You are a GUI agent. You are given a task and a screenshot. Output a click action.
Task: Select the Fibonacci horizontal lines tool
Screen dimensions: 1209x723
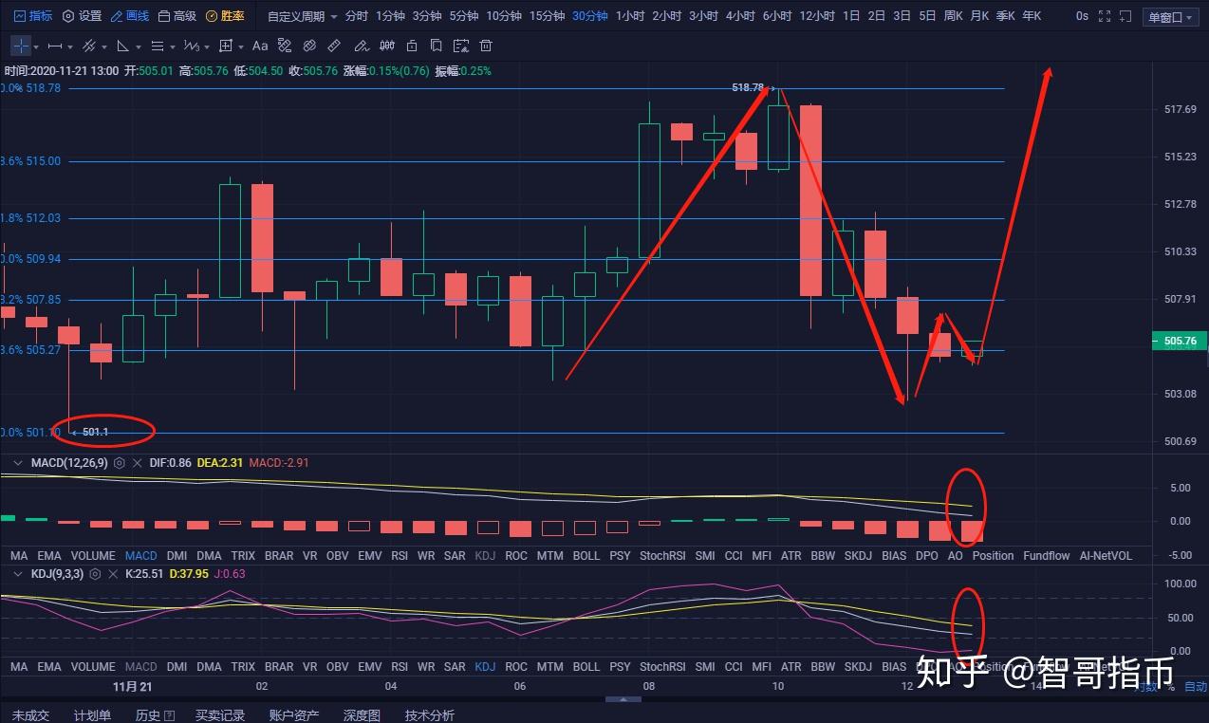(158, 46)
